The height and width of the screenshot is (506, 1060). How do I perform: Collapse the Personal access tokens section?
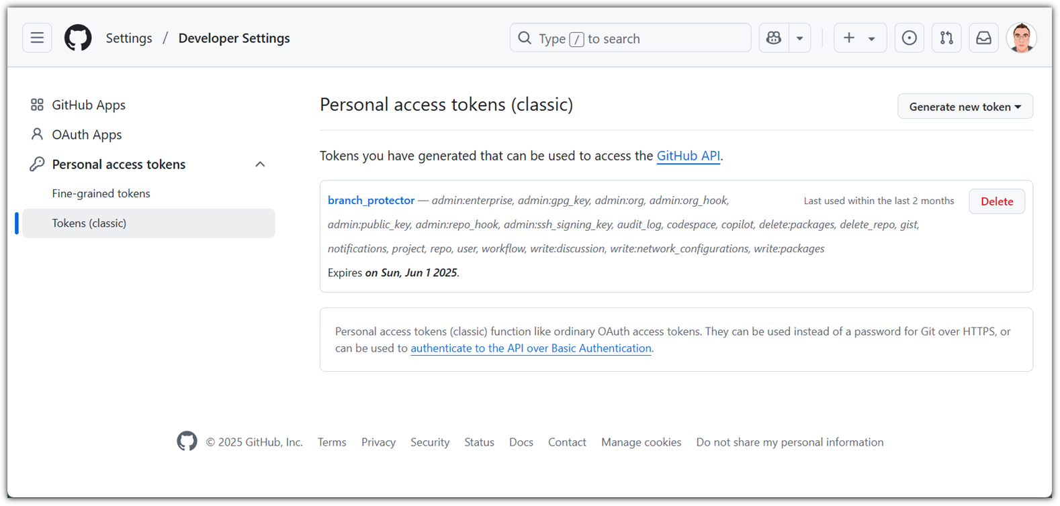click(260, 164)
